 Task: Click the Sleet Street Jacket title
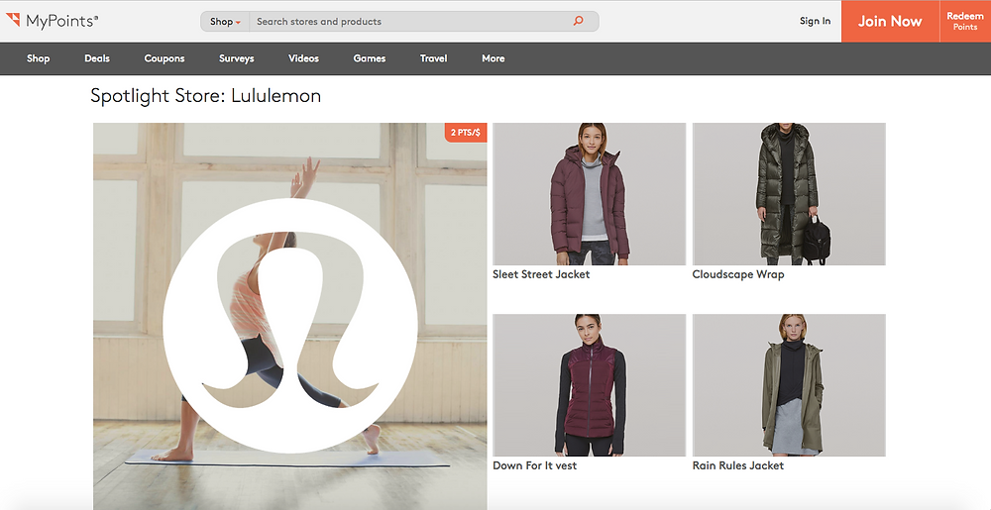pos(541,274)
